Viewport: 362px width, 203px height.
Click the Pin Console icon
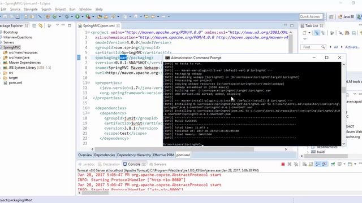tap(333, 164)
